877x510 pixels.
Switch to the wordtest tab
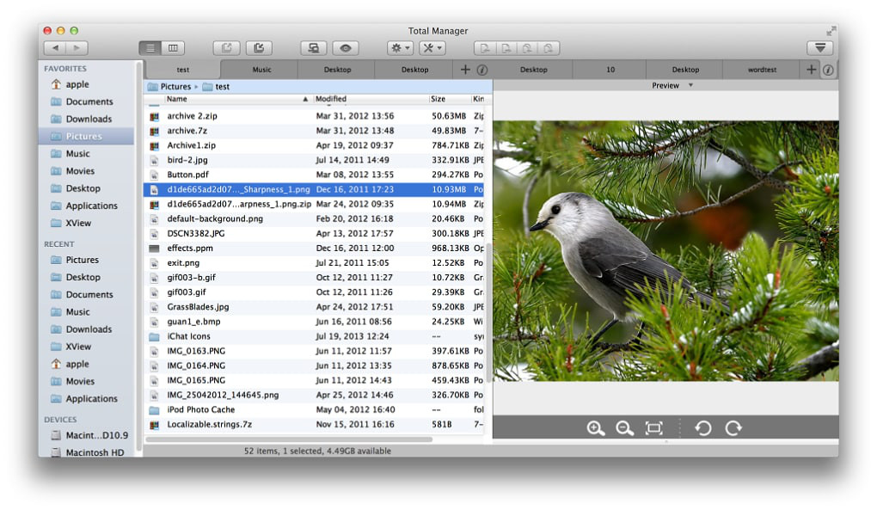pos(762,70)
